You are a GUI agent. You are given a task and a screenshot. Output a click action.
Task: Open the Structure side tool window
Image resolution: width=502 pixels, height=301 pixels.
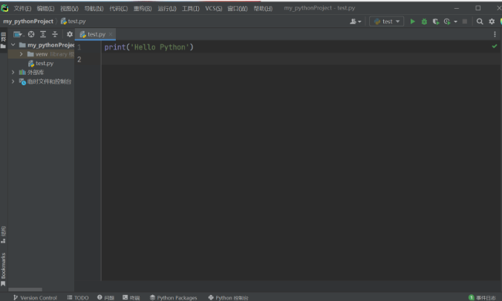pos(4,234)
